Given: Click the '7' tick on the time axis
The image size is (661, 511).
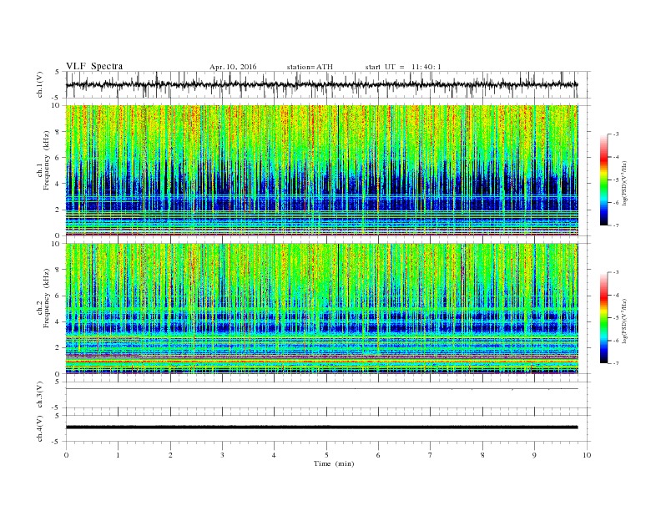Looking at the screenshot, I should pyautogui.click(x=431, y=455).
